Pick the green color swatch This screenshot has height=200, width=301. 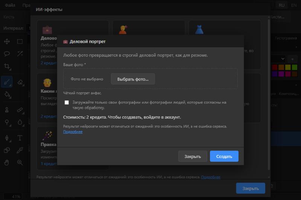coord(295,67)
